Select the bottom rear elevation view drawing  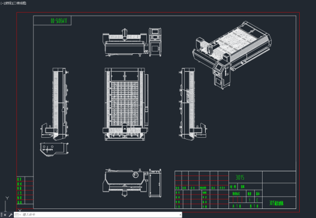[x=132, y=183]
